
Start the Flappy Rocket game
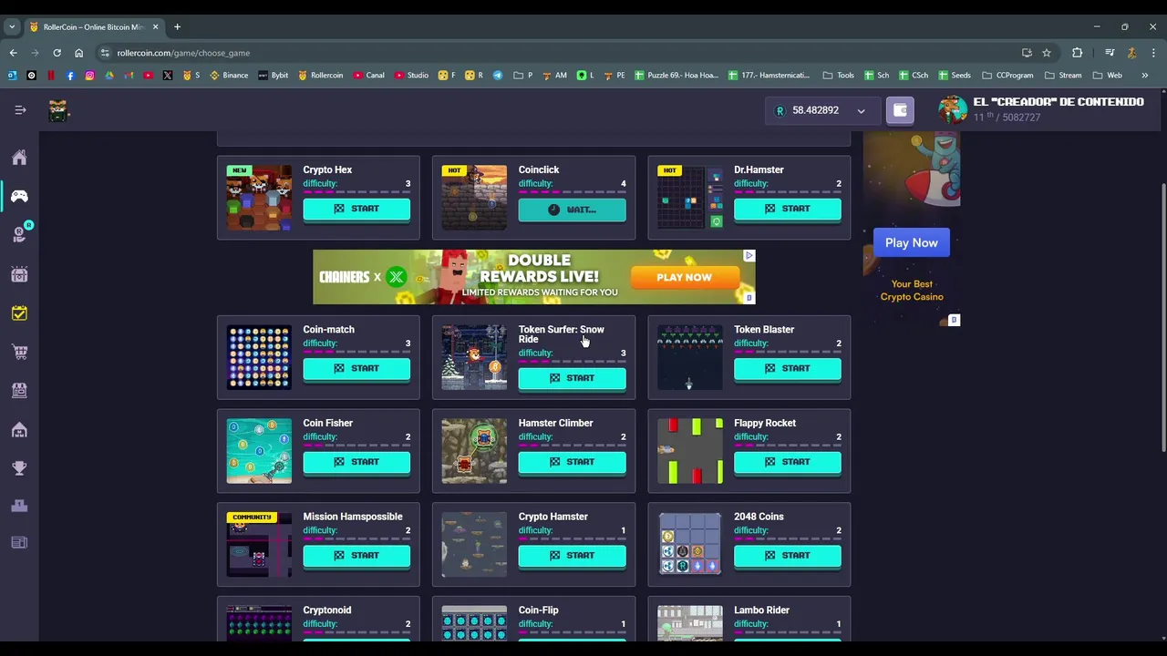[788, 462]
